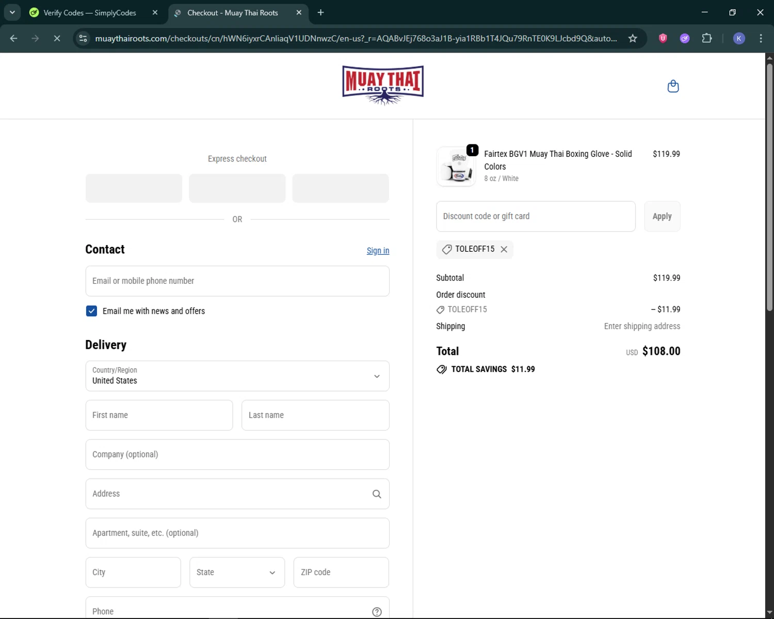Expand the Country/Region dropdown
This screenshot has height=619, width=774.
click(237, 376)
